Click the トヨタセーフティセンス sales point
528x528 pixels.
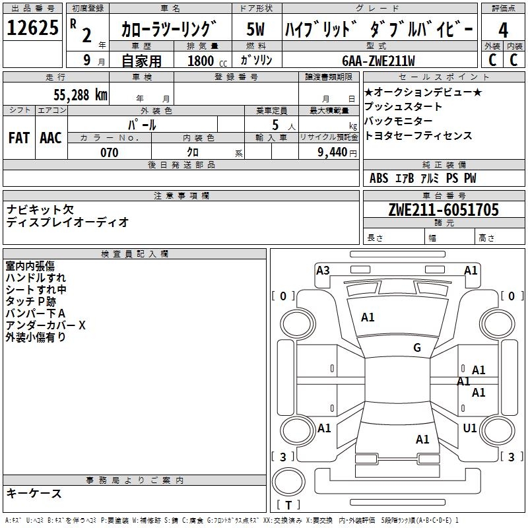pos(418,135)
